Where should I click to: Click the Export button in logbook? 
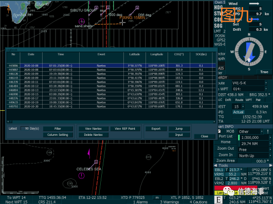tap(156, 129)
